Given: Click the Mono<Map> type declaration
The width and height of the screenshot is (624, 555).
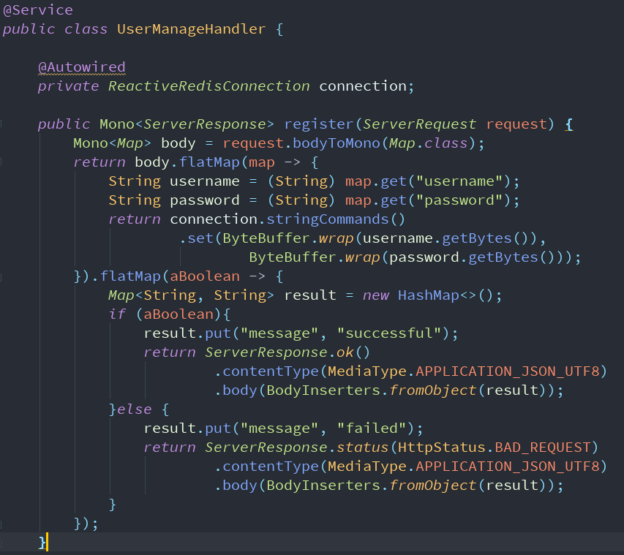Looking at the screenshot, I should (x=112, y=143).
